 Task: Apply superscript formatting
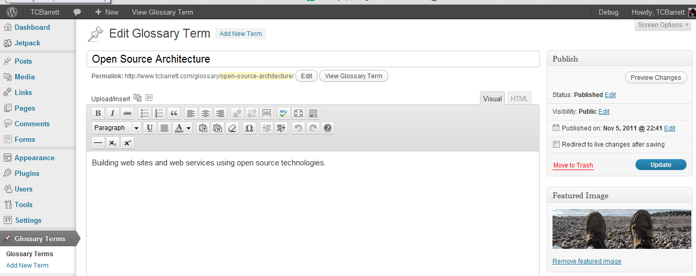tap(127, 142)
